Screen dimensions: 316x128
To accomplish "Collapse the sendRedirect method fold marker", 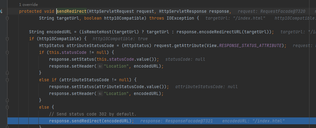I will click(7, 18).
